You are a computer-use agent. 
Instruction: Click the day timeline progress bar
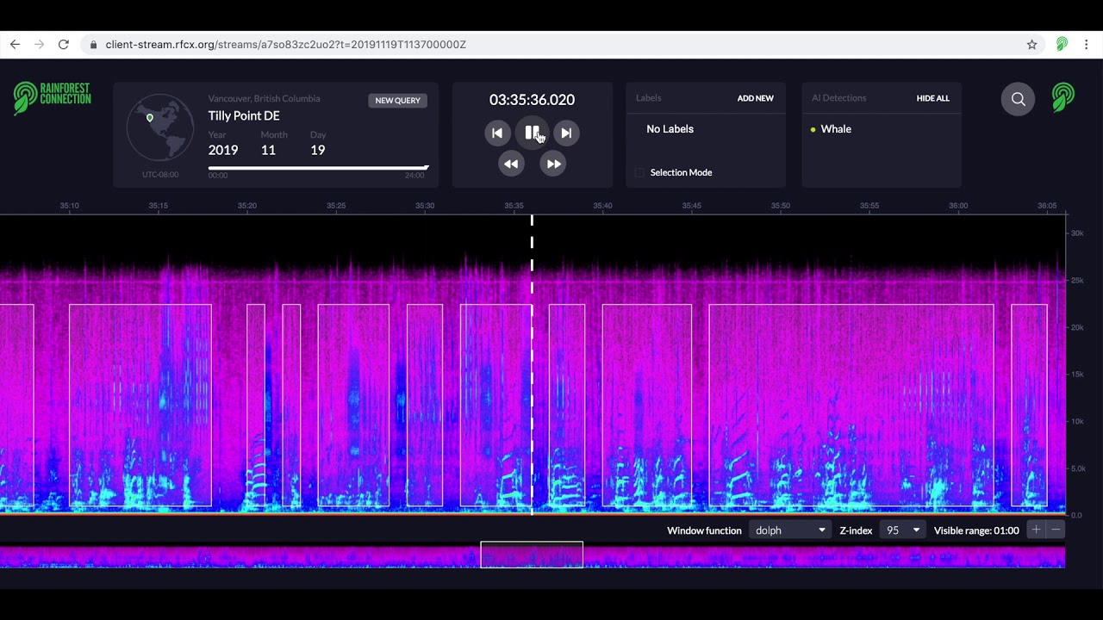318,168
